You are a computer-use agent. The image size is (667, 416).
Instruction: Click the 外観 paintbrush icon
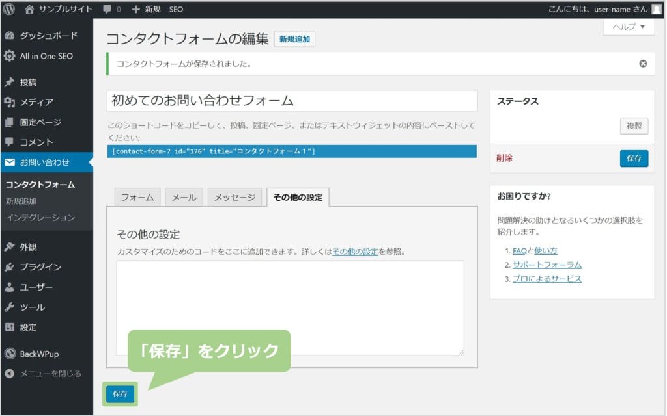(x=9, y=246)
